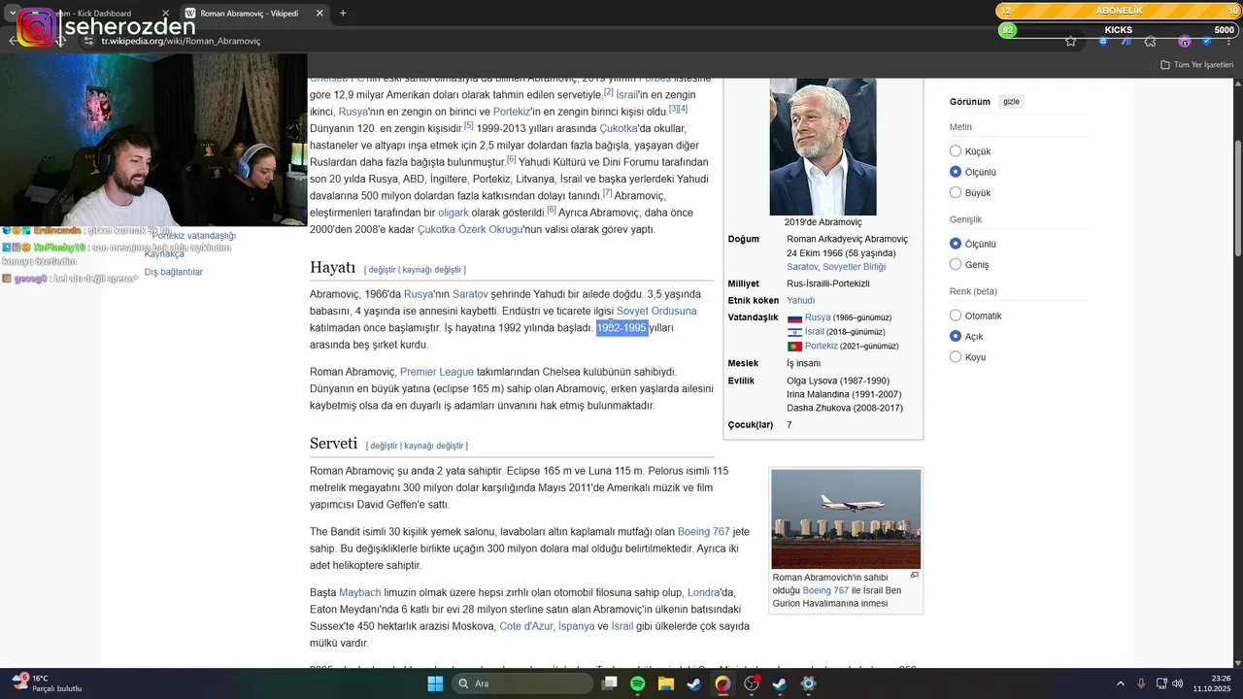Show hidden system tray icons

pyautogui.click(x=1120, y=683)
